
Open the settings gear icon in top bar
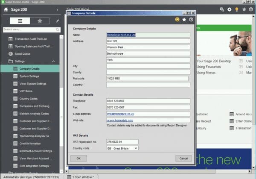coord(229,9)
